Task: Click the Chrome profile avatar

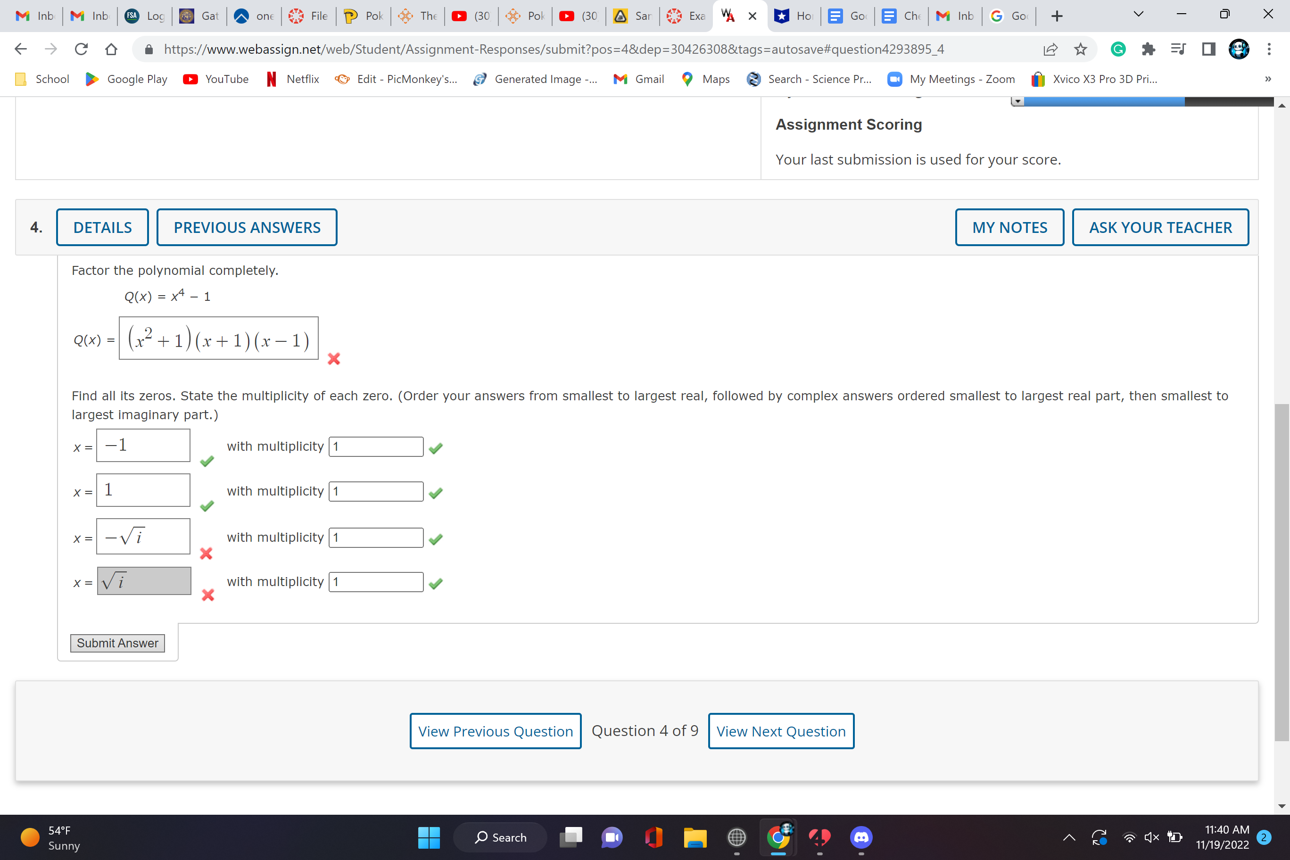Action: click(1239, 49)
